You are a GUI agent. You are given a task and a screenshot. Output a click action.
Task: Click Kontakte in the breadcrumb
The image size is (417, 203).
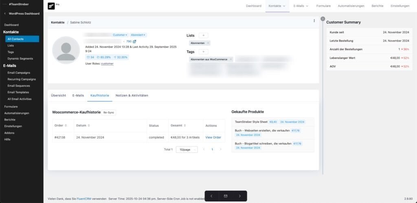pos(58,22)
